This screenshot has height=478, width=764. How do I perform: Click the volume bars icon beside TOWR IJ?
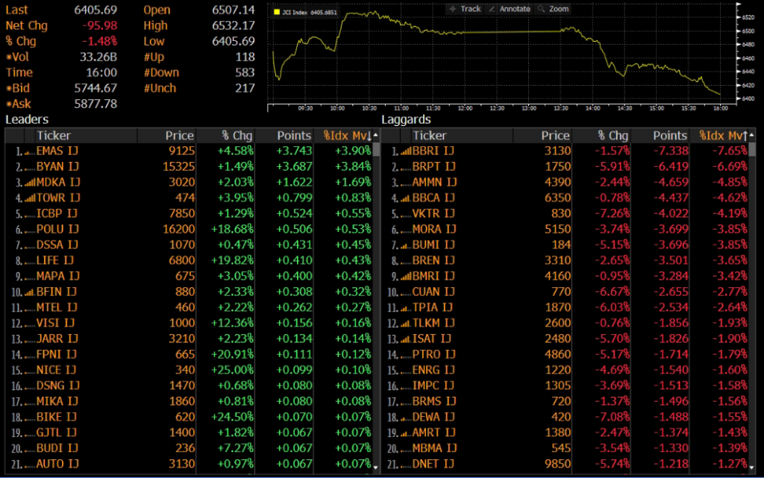[30, 198]
